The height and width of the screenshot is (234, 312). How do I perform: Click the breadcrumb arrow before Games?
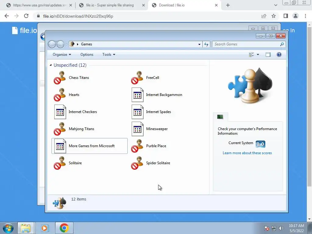tap(78, 44)
